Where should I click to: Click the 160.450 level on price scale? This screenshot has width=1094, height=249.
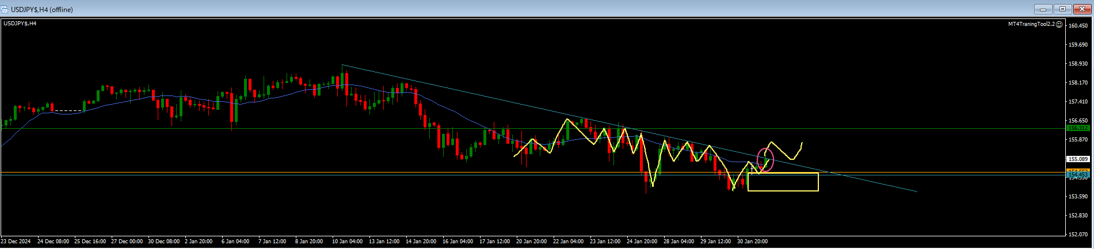point(1078,25)
